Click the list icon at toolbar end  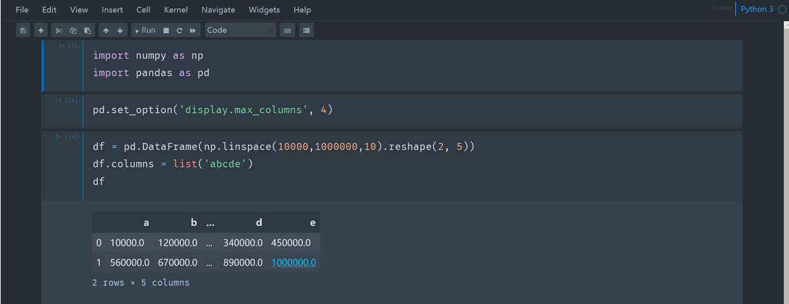(x=306, y=30)
